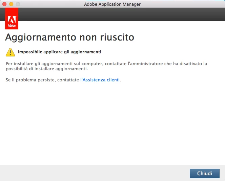Click the Adobe Application Manager window title

[x=112, y=4]
